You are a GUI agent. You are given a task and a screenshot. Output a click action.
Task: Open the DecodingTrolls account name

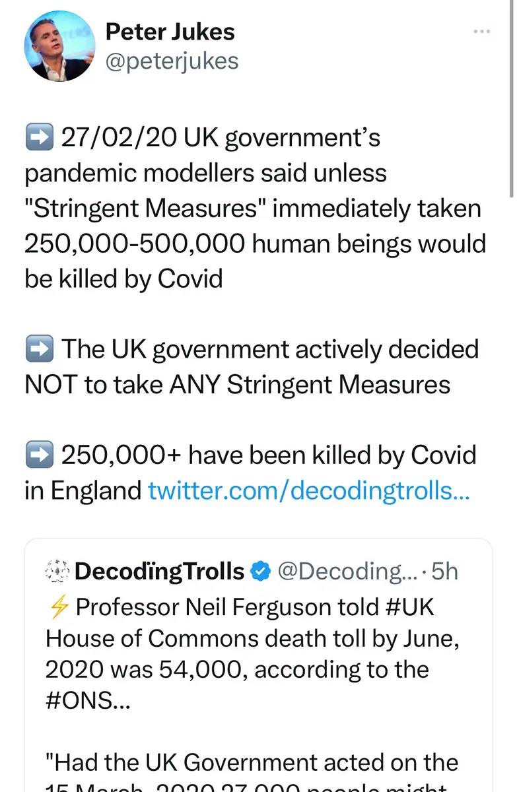point(159,571)
